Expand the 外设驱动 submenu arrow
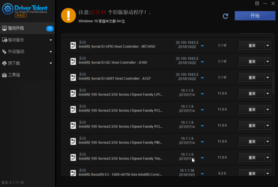The width and height of the screenshot is (278, 187). 51,52
